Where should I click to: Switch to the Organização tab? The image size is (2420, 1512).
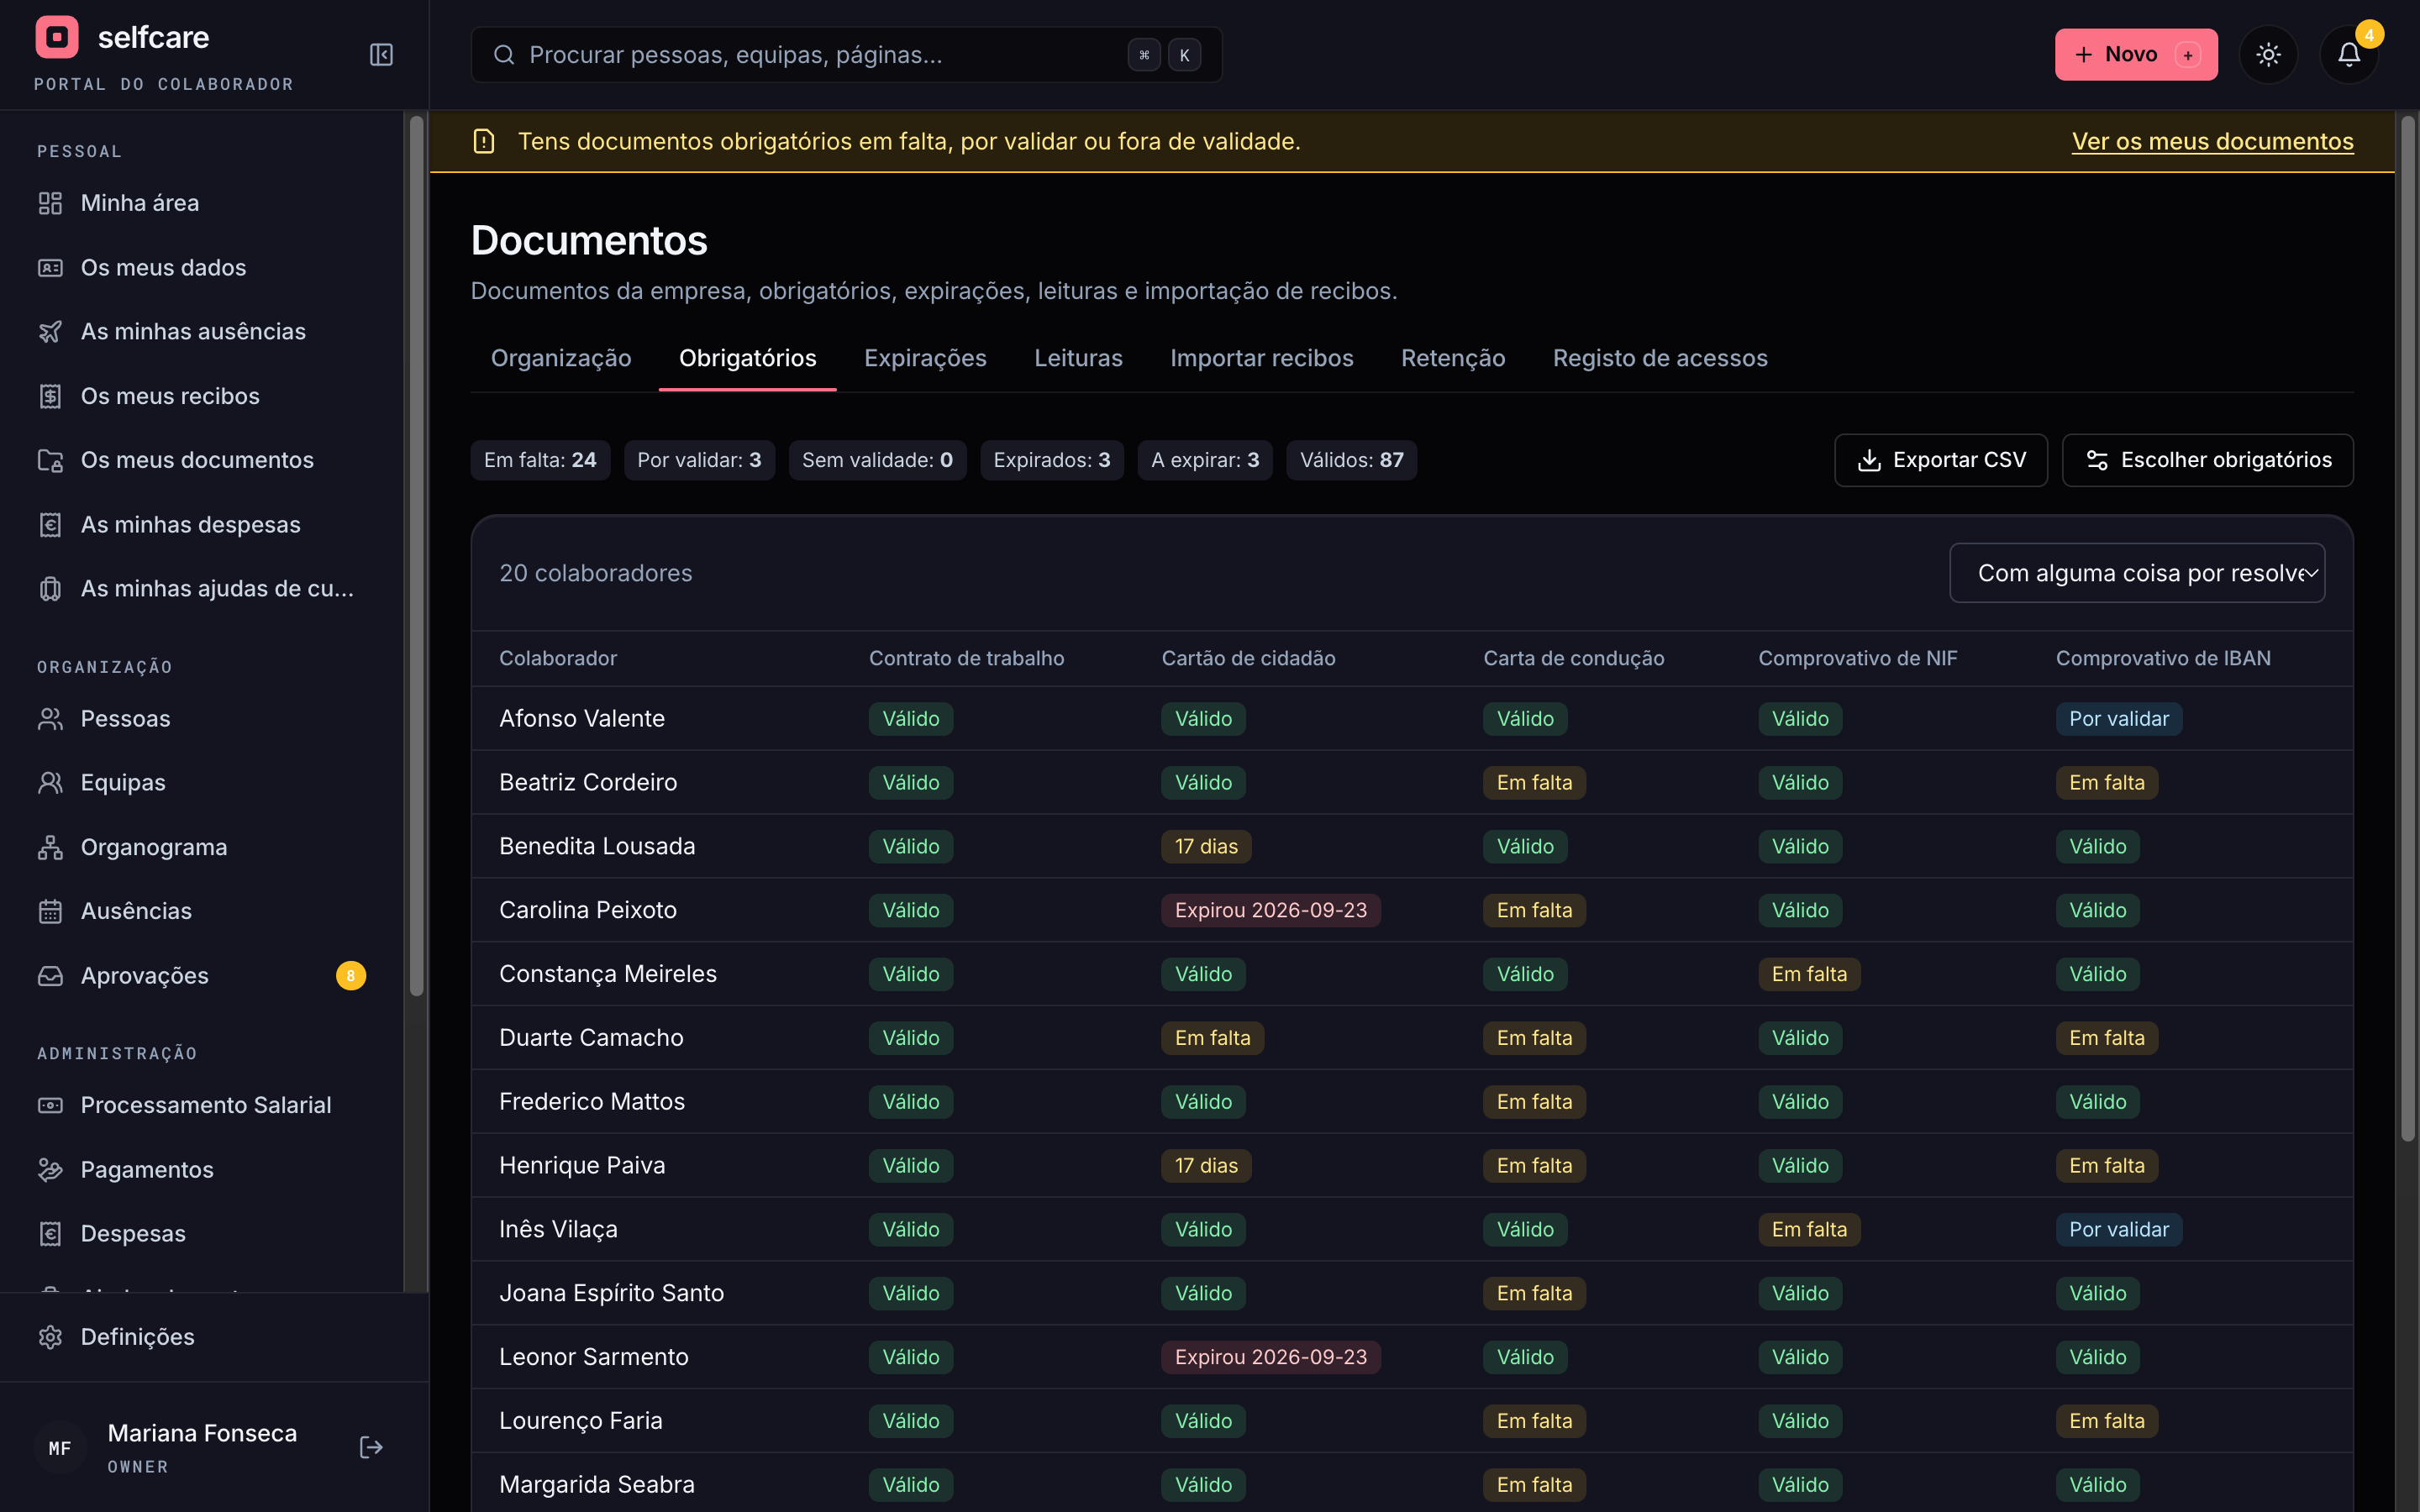561,358
